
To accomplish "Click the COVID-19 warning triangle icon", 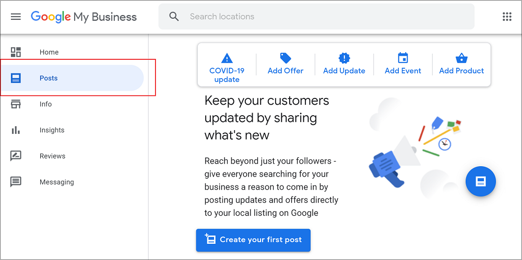I will [x=227, y=58].
